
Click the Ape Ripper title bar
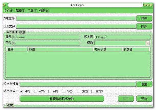[76, 5]
